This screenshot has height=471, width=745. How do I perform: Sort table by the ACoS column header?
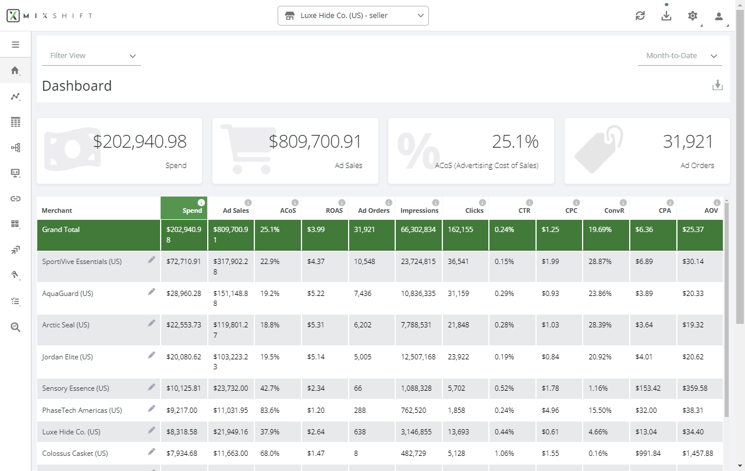(x=288, y=210)
